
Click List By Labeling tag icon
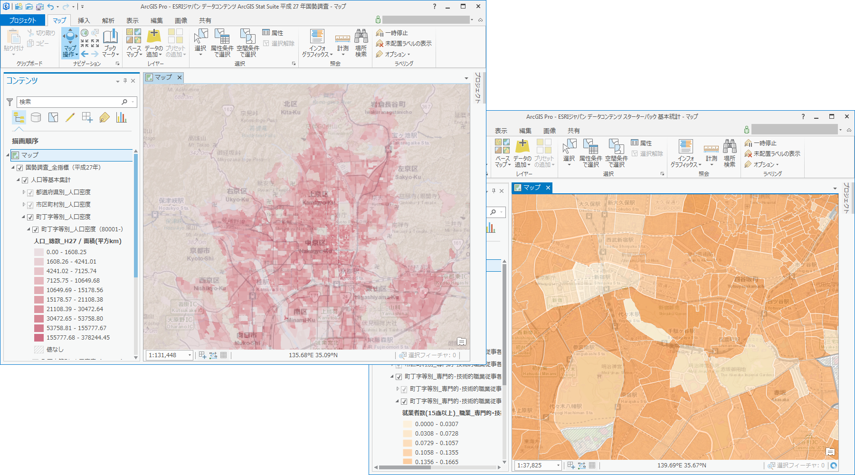pos(104,117)
